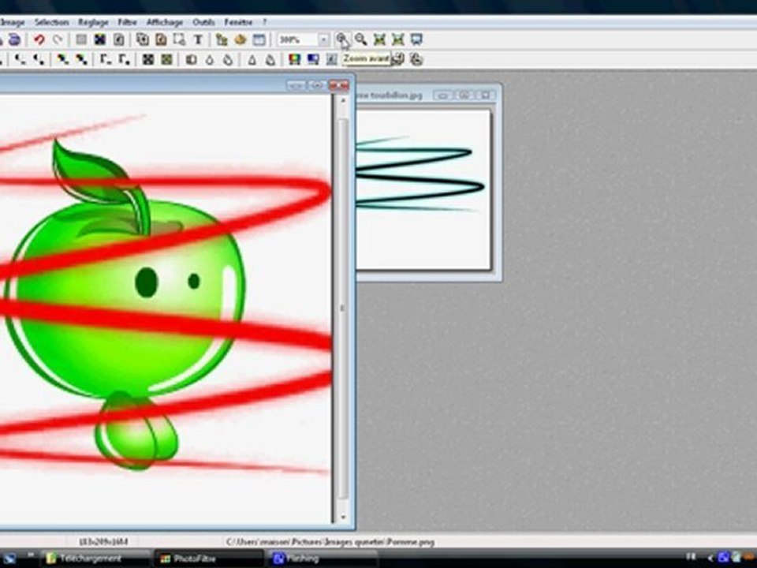Apply the sharpen triangle filter icon
Screen dimensions: 757x568
252,59
